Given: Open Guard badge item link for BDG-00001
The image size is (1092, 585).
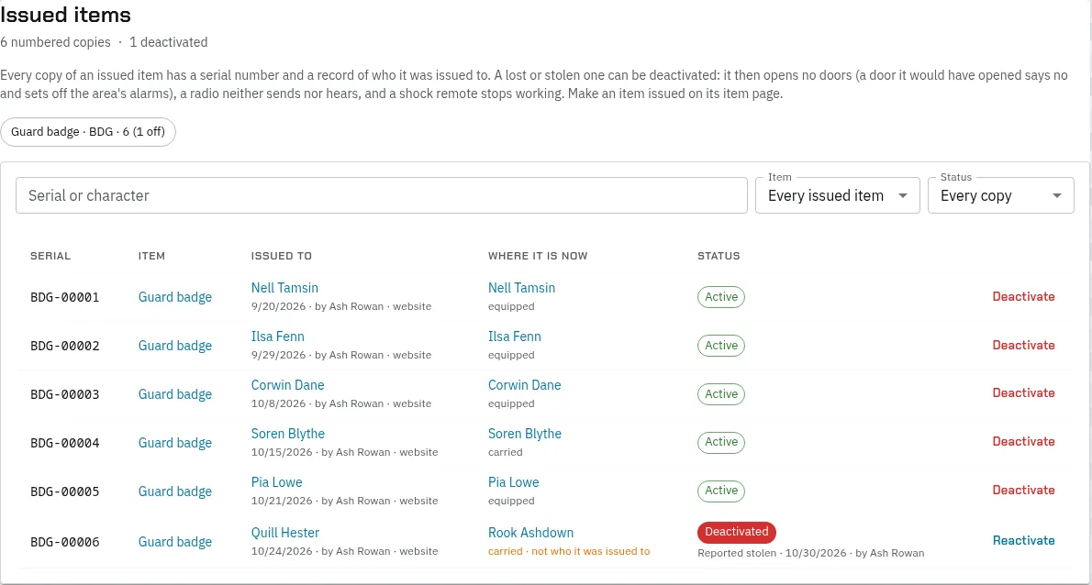Looking at the screenshot, I should tap(174, 297).
